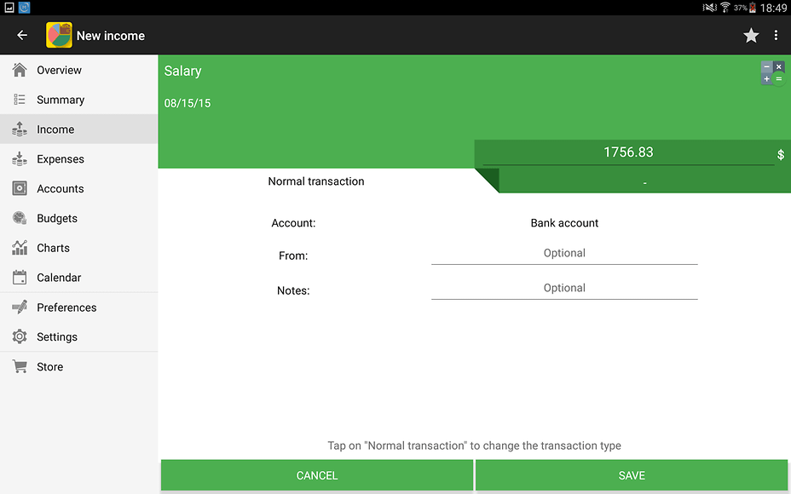The width and height of the screenshot is (791, 494).
Task: Click the transaction type hint text
Action: pyautogui.click(x=474, y=445)
